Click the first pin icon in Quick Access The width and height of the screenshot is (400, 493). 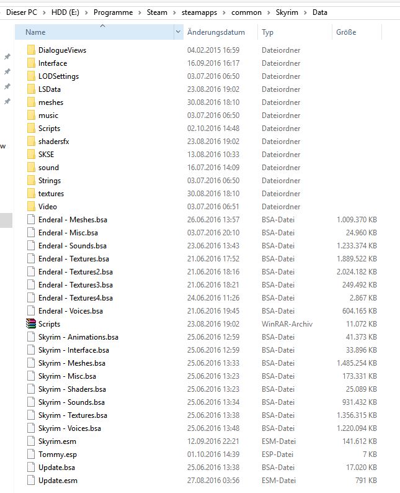pos(7,57)
